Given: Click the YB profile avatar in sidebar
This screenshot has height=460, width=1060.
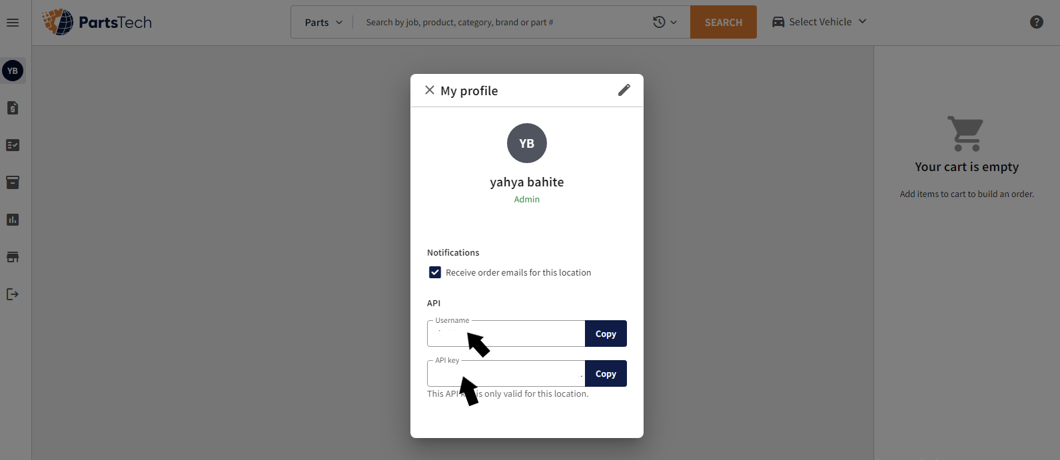Looking at the screenshot, I should pyautogui.click(x=13, y=71).
